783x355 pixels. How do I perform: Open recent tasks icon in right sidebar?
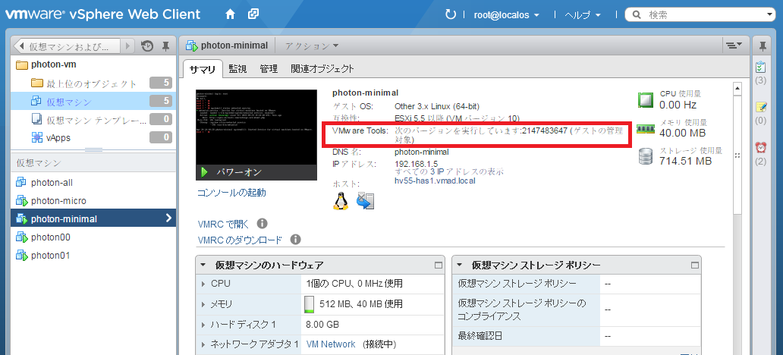coord(761,67)
